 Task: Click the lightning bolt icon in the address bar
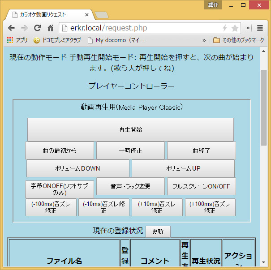click(225, 28)
